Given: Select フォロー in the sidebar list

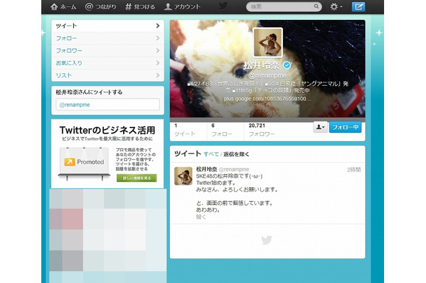Looking at the screenshot, I should [x=108, y=39].
